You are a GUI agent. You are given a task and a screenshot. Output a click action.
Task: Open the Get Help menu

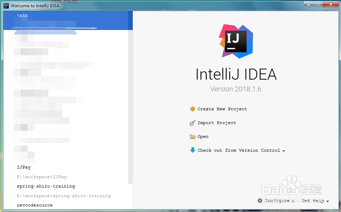pos(313,201)
